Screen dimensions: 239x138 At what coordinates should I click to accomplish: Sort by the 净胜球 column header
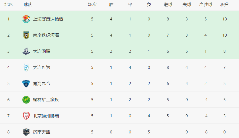pyautogui.click(x=206, y=5)
